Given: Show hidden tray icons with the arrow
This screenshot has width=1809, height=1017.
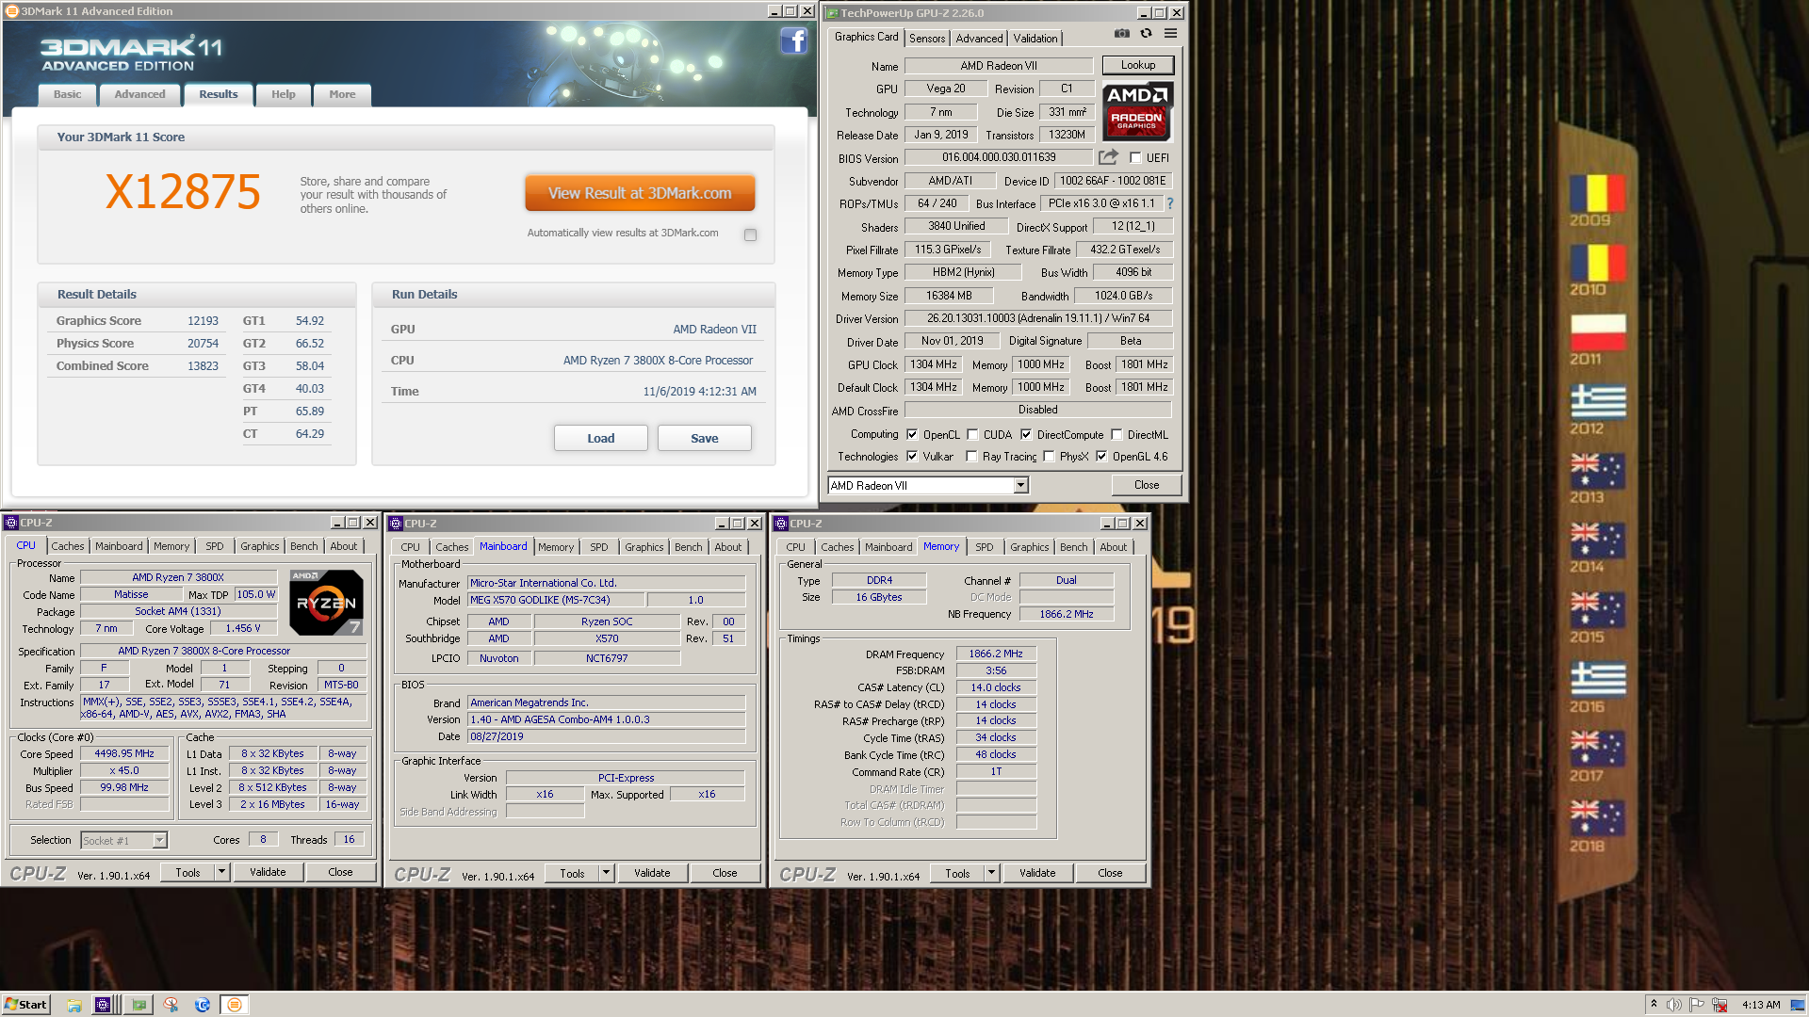Looking at the screenshot, I should pos(1654,1005).
